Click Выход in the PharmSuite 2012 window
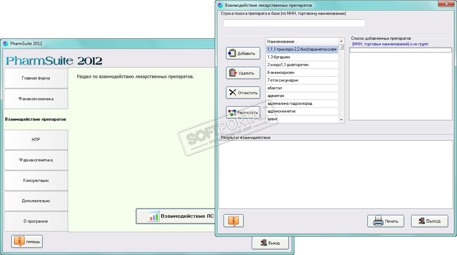 pyautogui.click(x=270, y=243)
